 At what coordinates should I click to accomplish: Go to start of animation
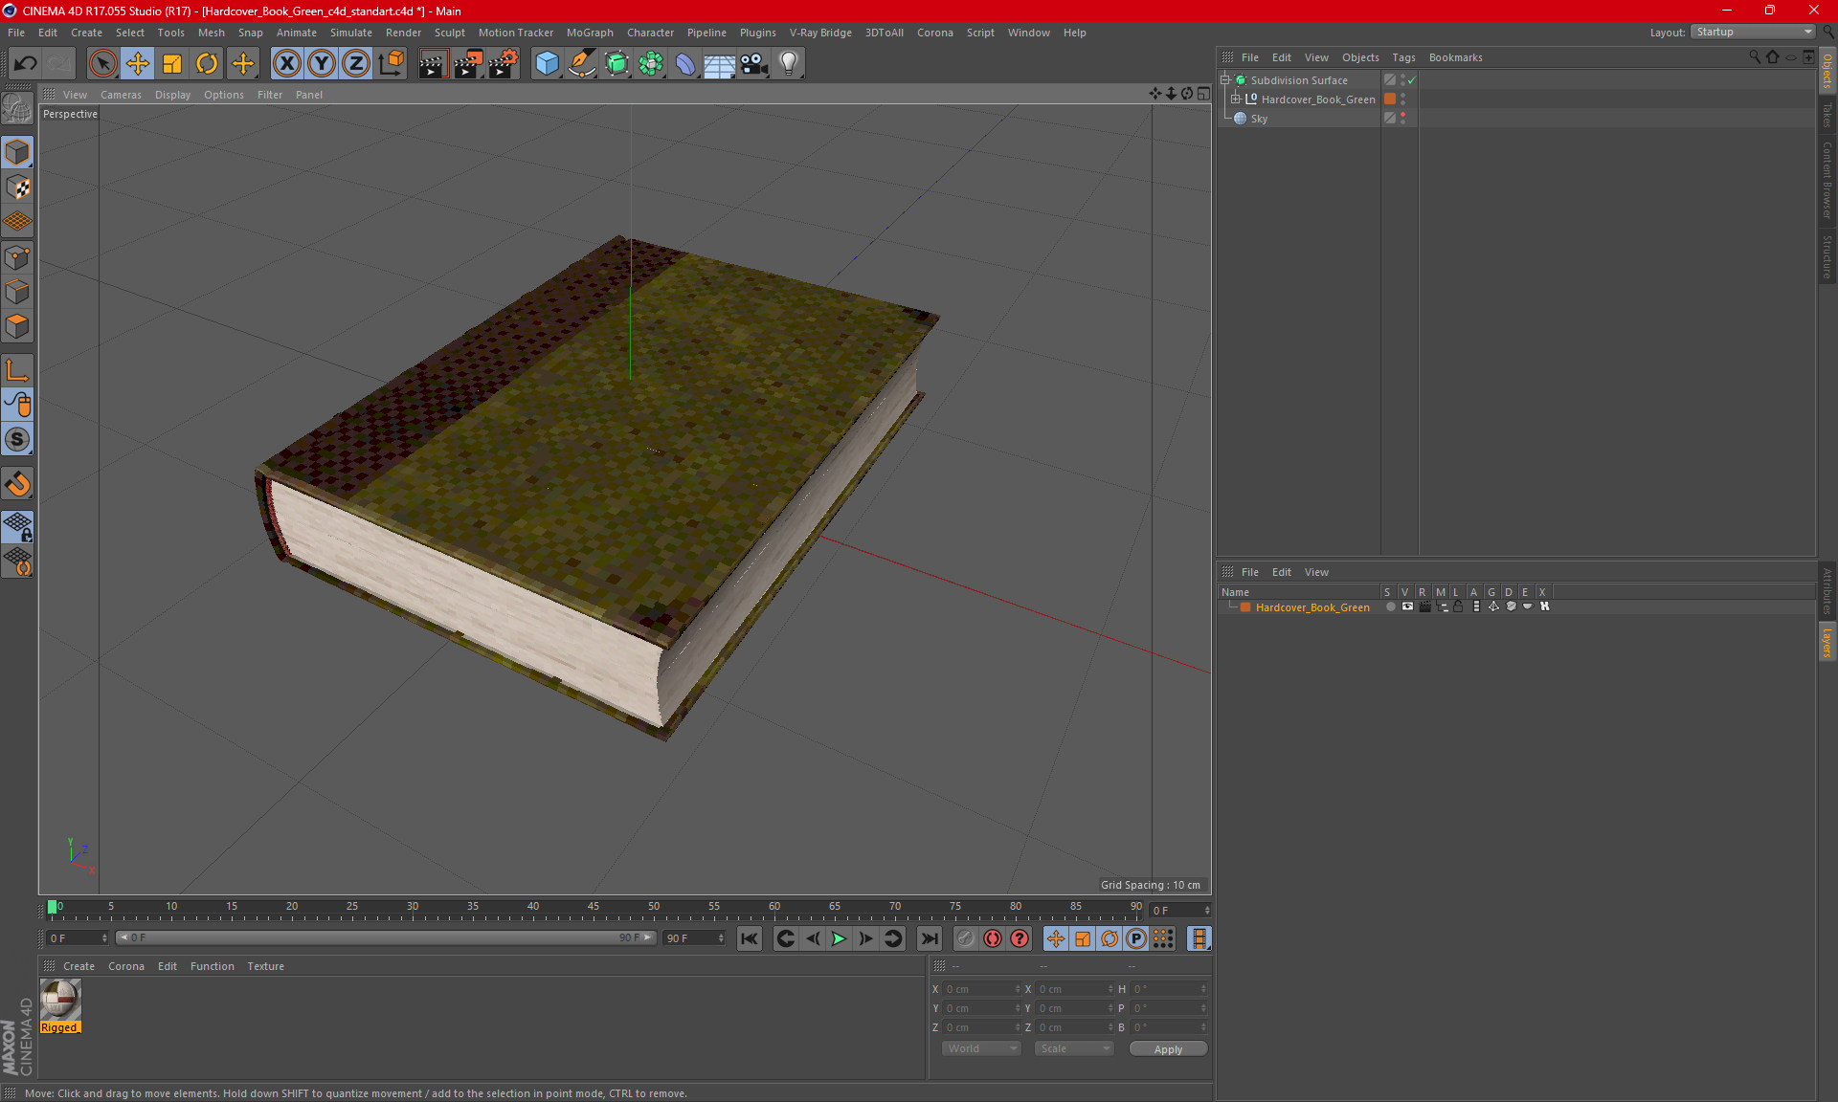[x=750, y=938]
